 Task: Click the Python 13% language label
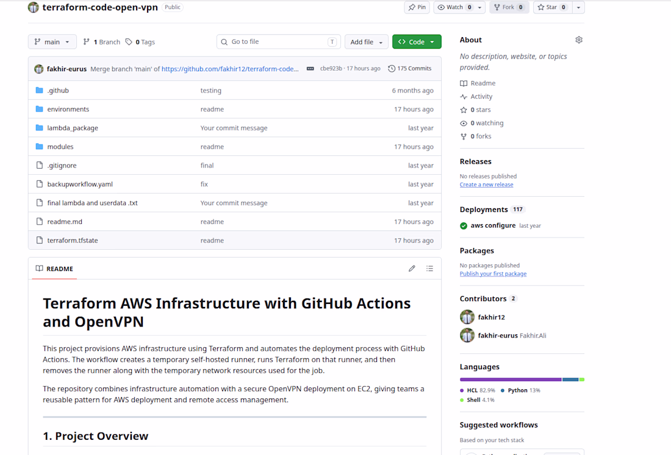click(520, 390)
